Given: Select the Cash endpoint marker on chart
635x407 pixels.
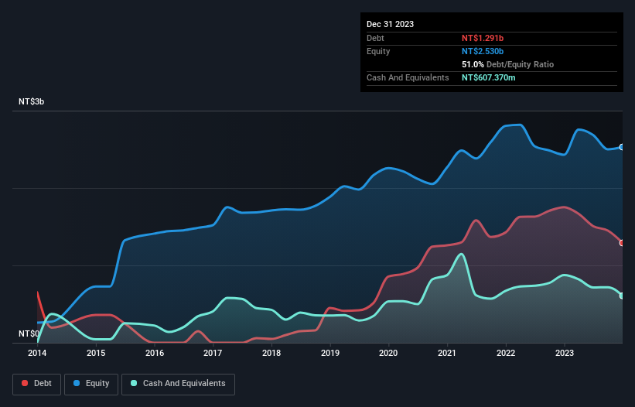Looking at the screenshot, I should (622, 296).
